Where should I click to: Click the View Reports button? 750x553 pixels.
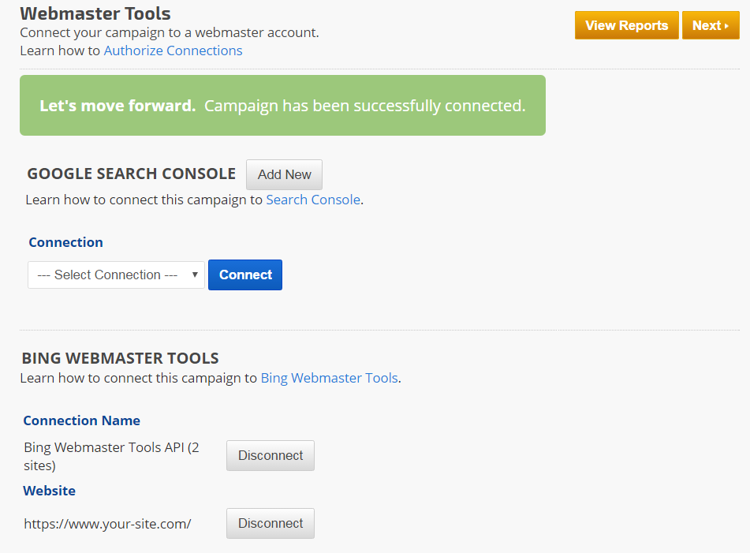626,25
